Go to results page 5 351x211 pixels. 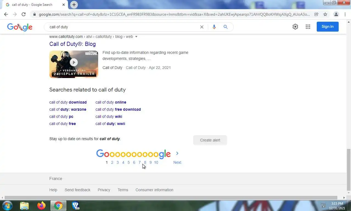(x=129, y=162)
